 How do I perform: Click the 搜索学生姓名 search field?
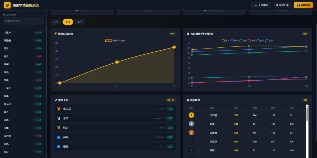[23, 21]
